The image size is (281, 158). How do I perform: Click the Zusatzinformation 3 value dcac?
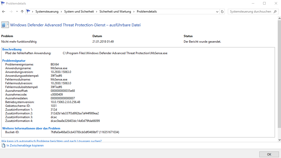54,117
